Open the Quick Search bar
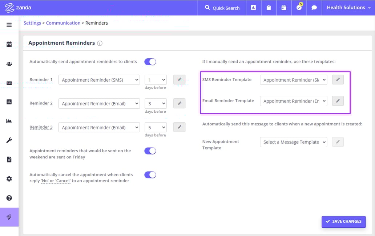The width and height of the screenshot is (375, 236). [x=221, y=8]
